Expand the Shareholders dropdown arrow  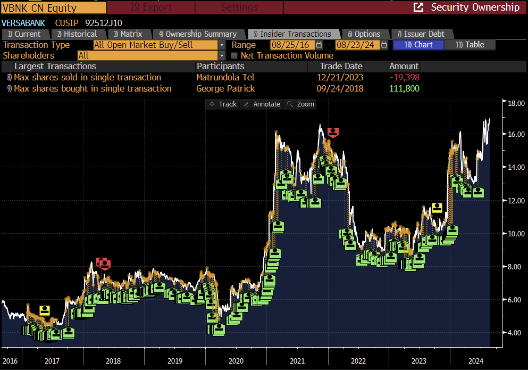(x=222, y=56)
